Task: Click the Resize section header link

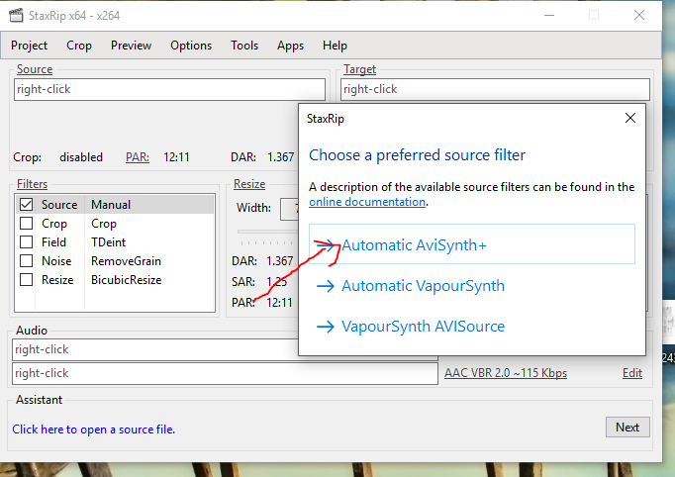Action: click(249, 184)
